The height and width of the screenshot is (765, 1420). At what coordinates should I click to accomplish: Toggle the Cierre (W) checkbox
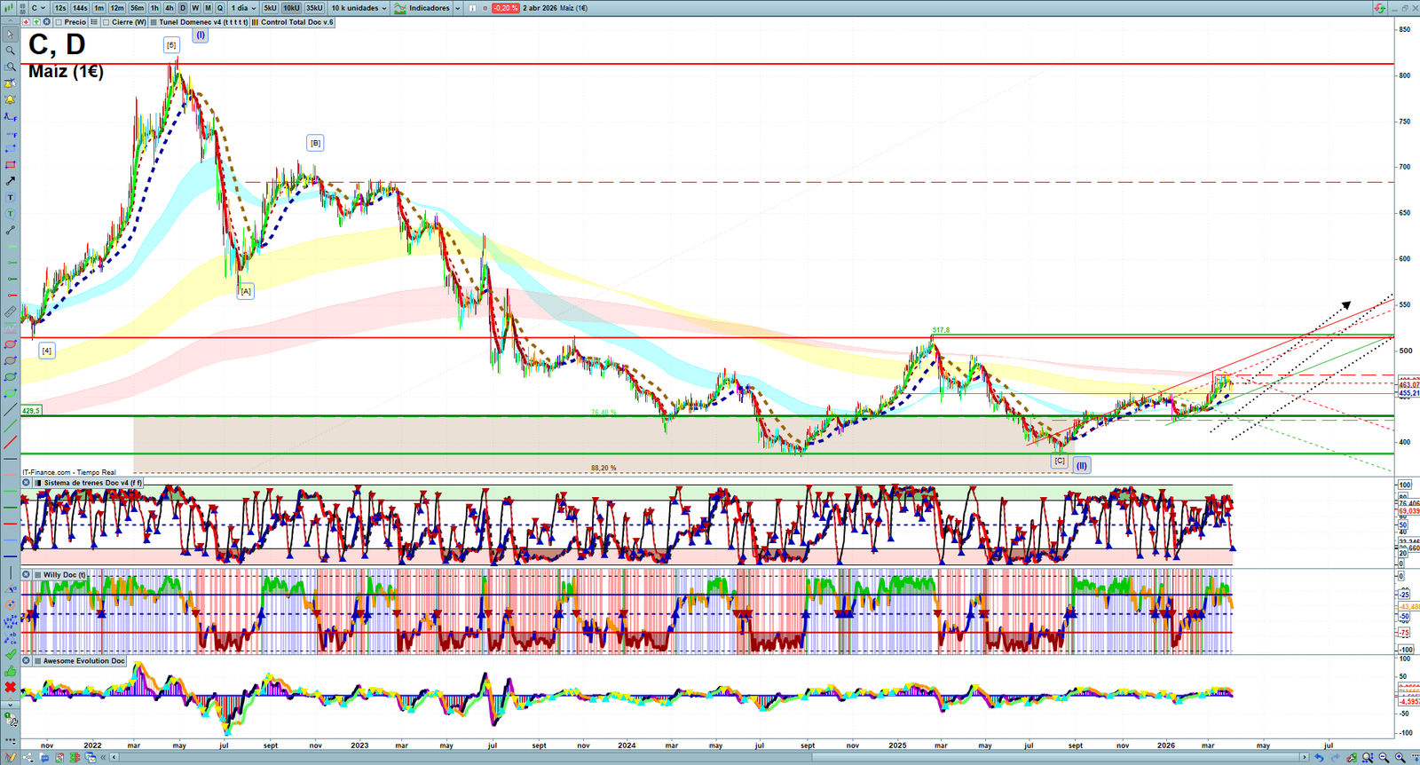click(106, 22)
